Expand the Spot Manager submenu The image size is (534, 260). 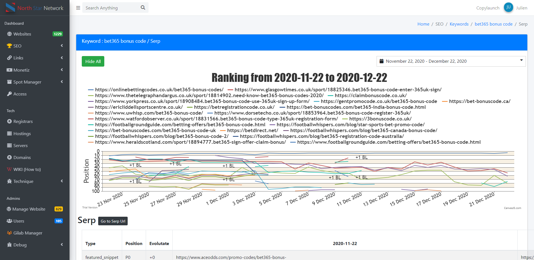[35, 82]
